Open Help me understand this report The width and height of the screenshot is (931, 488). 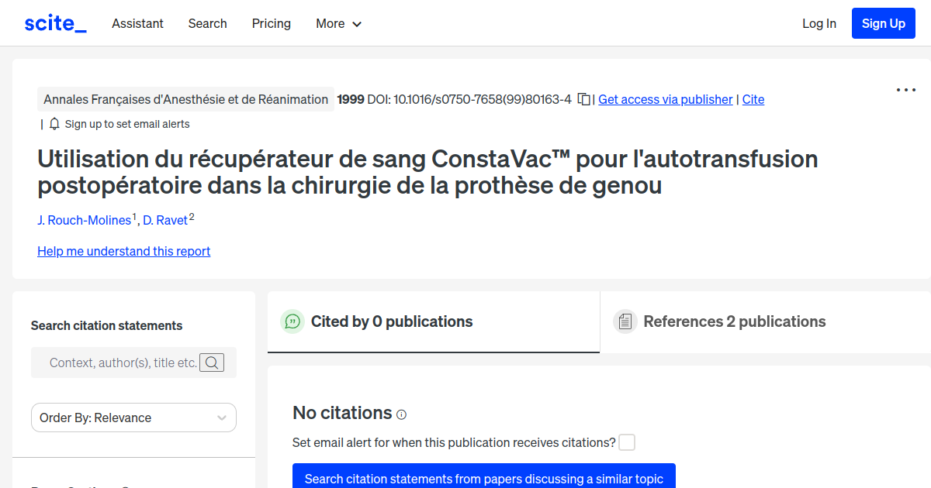coord(123,251)
